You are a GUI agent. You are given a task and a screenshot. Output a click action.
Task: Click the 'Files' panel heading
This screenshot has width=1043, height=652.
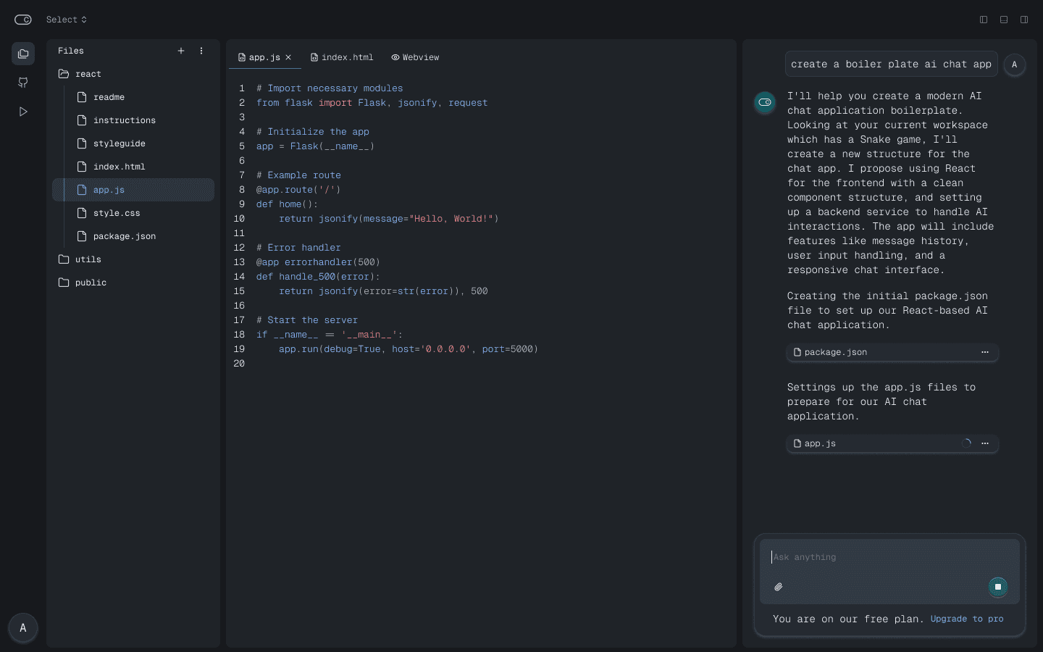(x=71, y=51)
